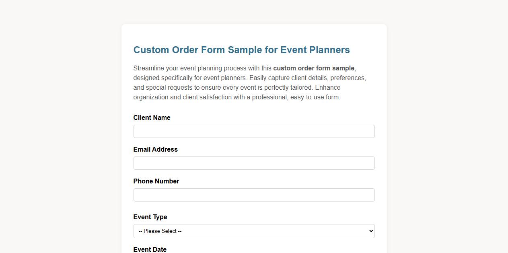Click the chevron arrow on Event Type select
The width and height of the screenshot is (508, 253).
click(x=370, y=231)
